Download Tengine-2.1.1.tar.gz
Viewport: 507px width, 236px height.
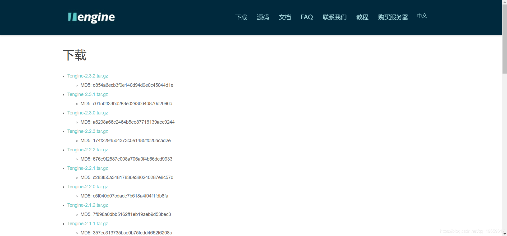point(87,224)
